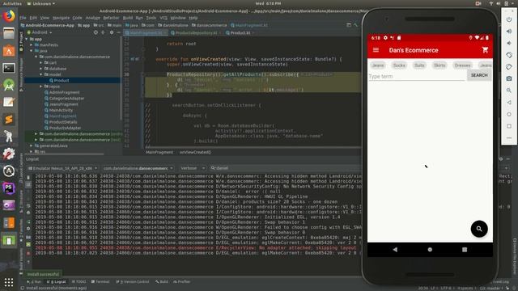Image resolution: width=518 pixels, height=291 pixels.
Task: Click the emulator volume up button
Action: [509, 32]
